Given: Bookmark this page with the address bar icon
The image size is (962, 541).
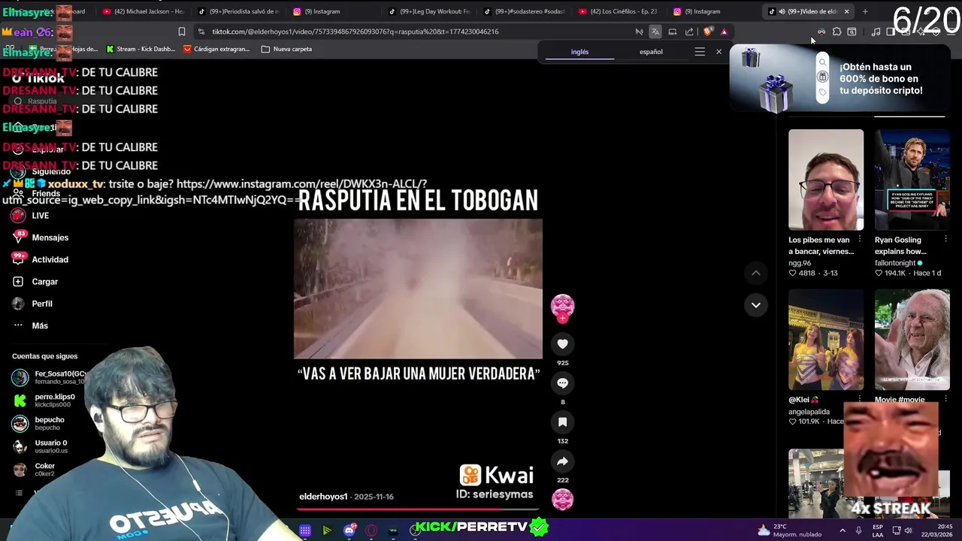Looking at the screenshot, I should [x=181, y=32].
